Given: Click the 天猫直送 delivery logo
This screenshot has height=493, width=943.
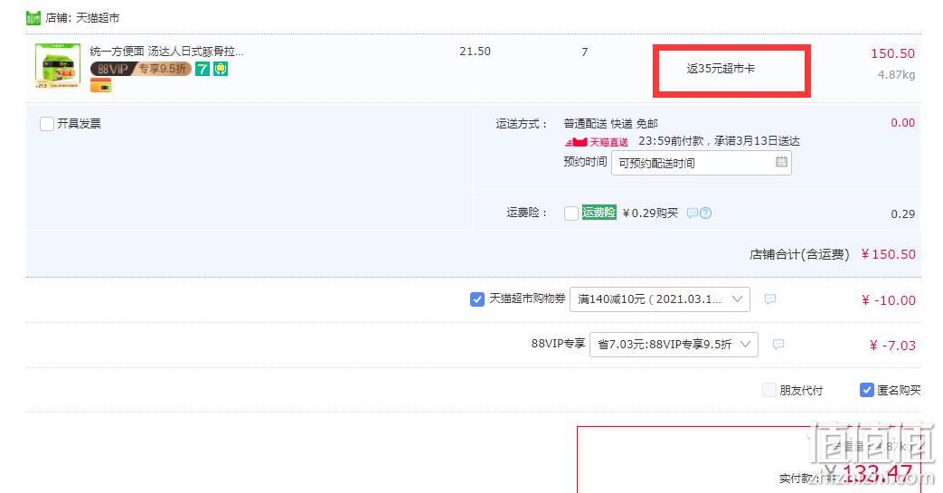Looking at the screenshot, I should pyautogui.click(x=597, y=142).
